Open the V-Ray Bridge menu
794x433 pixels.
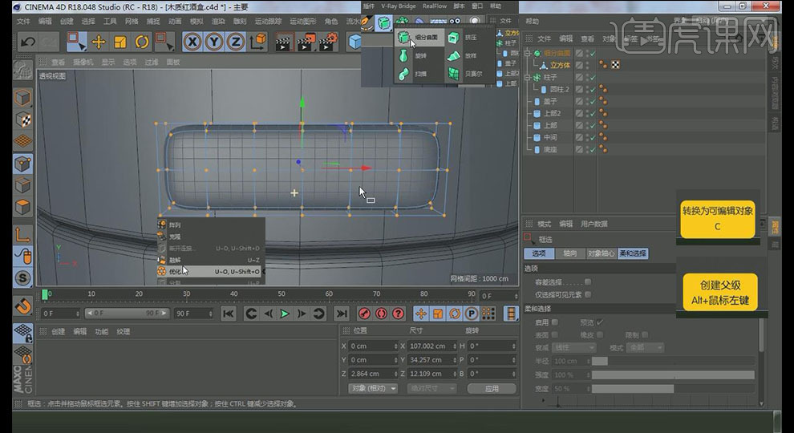coord(398,6)
